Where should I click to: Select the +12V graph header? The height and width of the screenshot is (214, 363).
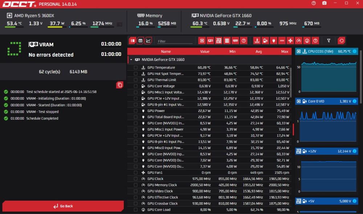[x=326, y=151]
